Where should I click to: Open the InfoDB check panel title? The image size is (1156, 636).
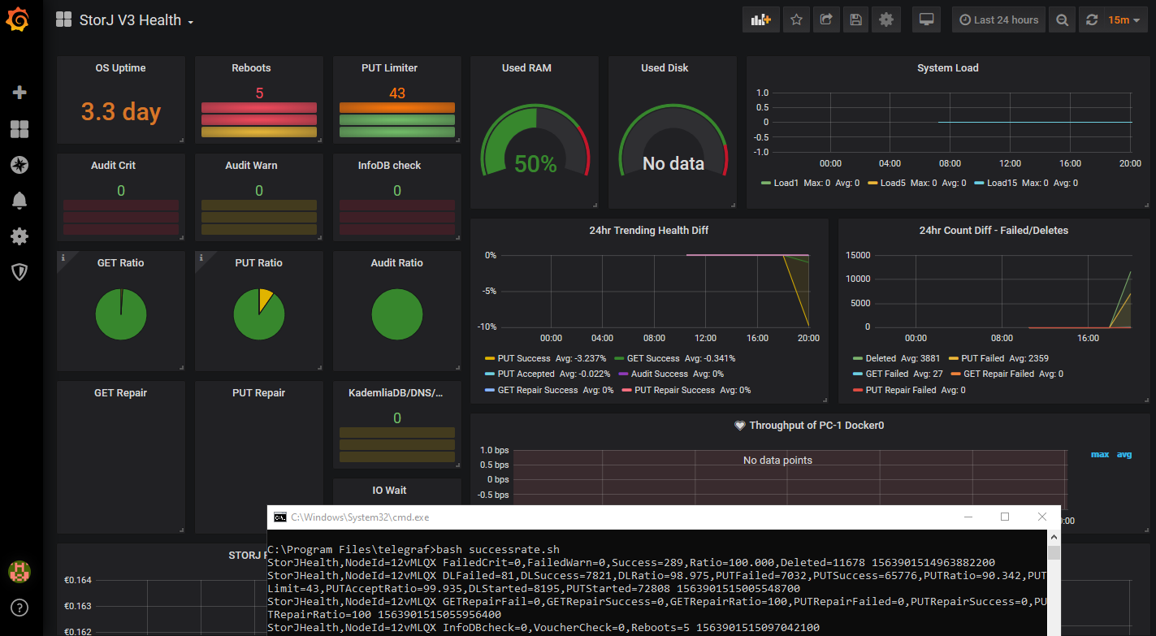point(389,166)
